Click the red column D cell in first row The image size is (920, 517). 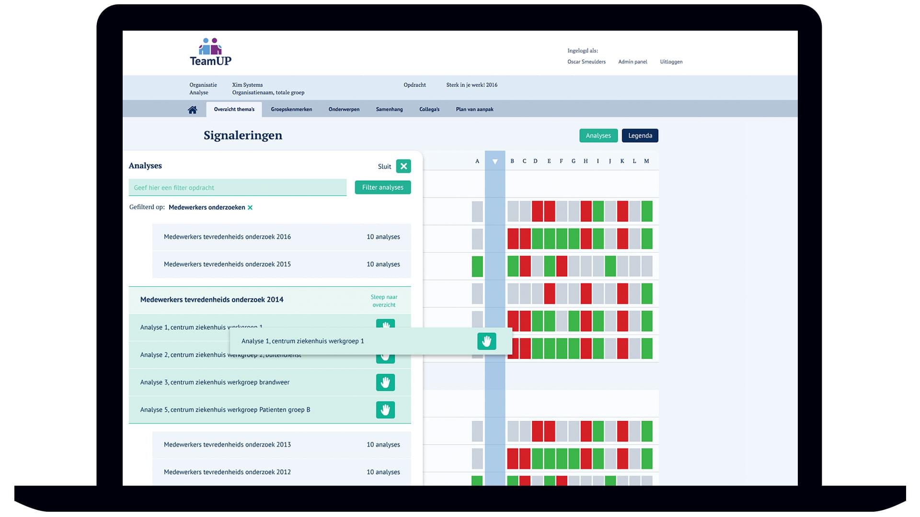(537, 211)
